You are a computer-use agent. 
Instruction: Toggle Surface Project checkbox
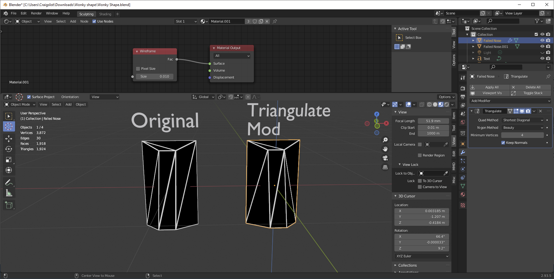point(29,97)
